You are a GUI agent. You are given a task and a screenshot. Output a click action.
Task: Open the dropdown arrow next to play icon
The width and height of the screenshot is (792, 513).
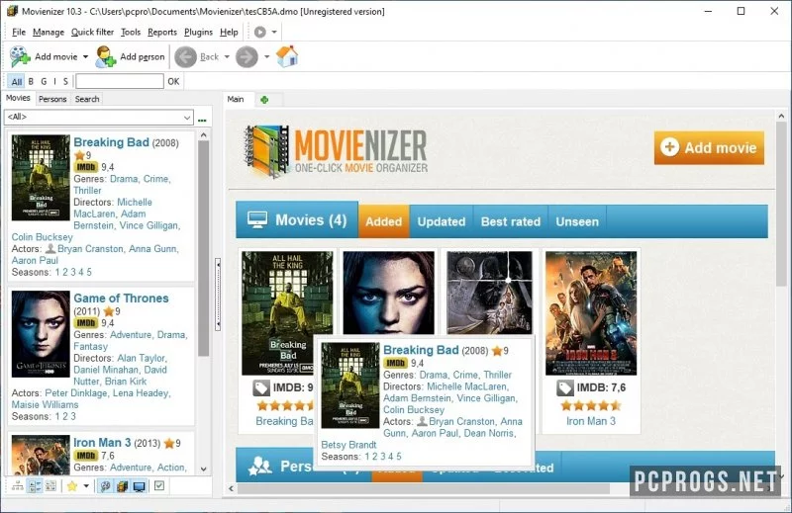[274, 32]
